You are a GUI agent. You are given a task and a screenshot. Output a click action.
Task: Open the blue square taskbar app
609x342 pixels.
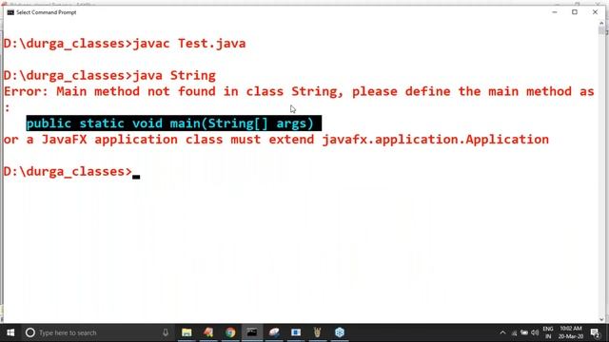click(296, 332)
